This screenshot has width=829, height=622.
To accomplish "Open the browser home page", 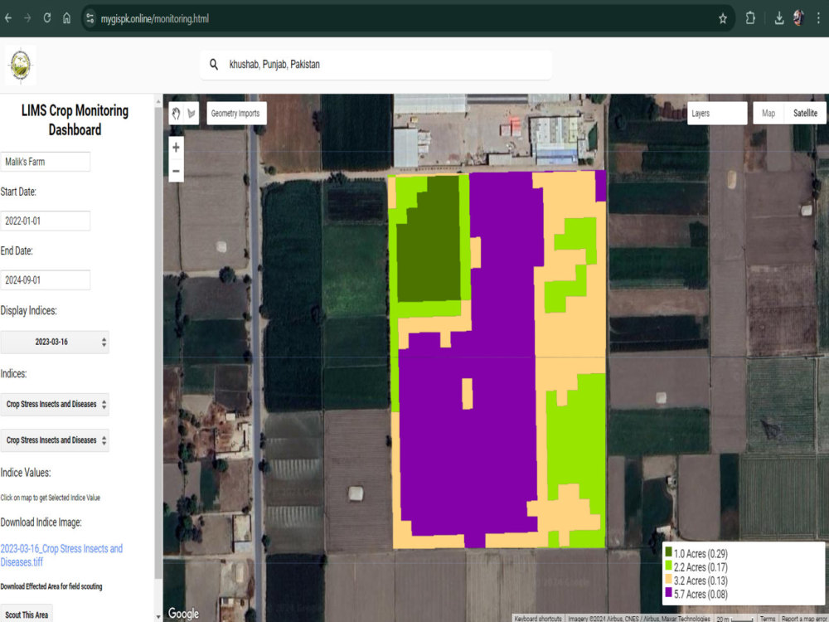I will [66, 18].
